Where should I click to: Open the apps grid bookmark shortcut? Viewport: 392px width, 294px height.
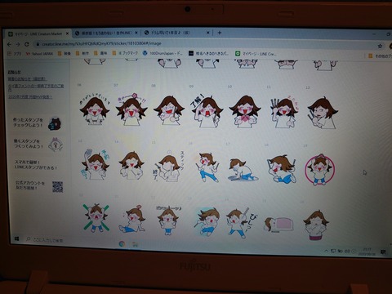click(x=15, y=54)
